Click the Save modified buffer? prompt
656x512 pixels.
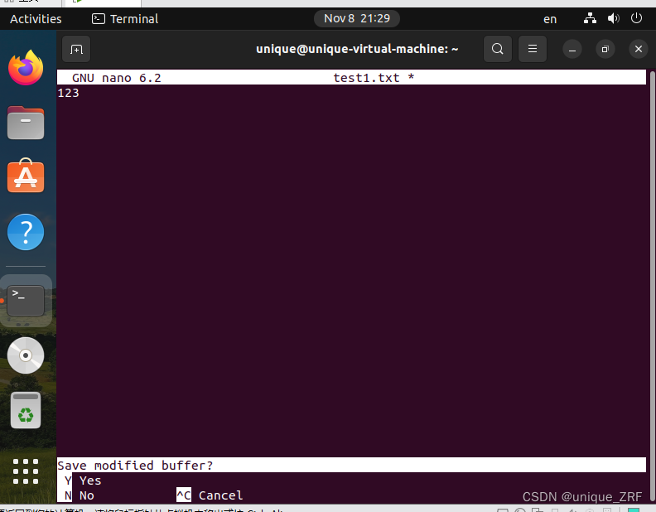click(135, 466)
